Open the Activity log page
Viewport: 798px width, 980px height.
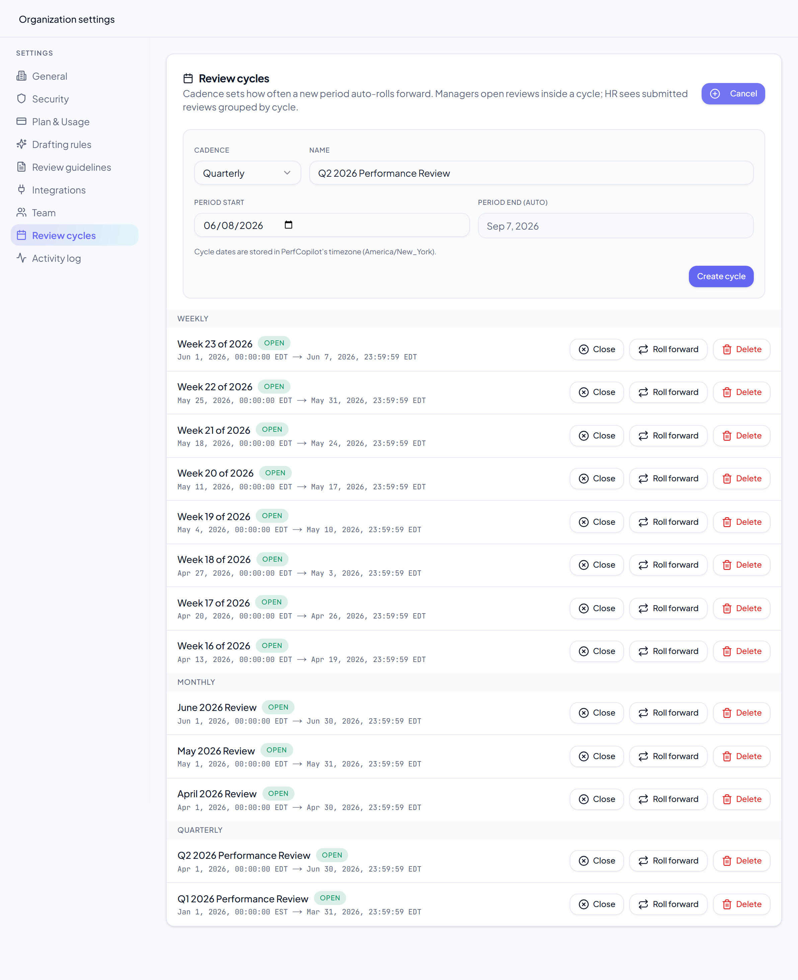click(x=74, y=258)
